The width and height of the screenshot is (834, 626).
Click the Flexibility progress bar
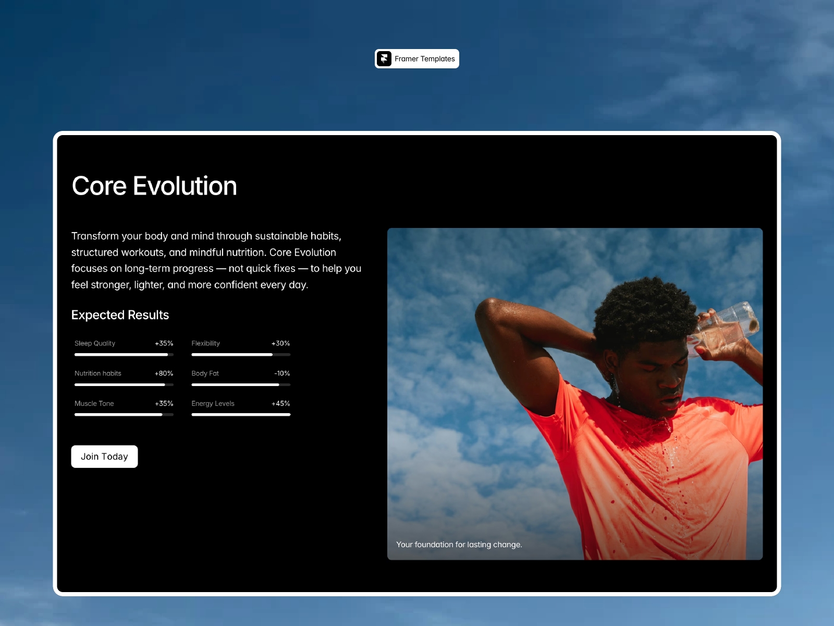[x=241, y=354]
